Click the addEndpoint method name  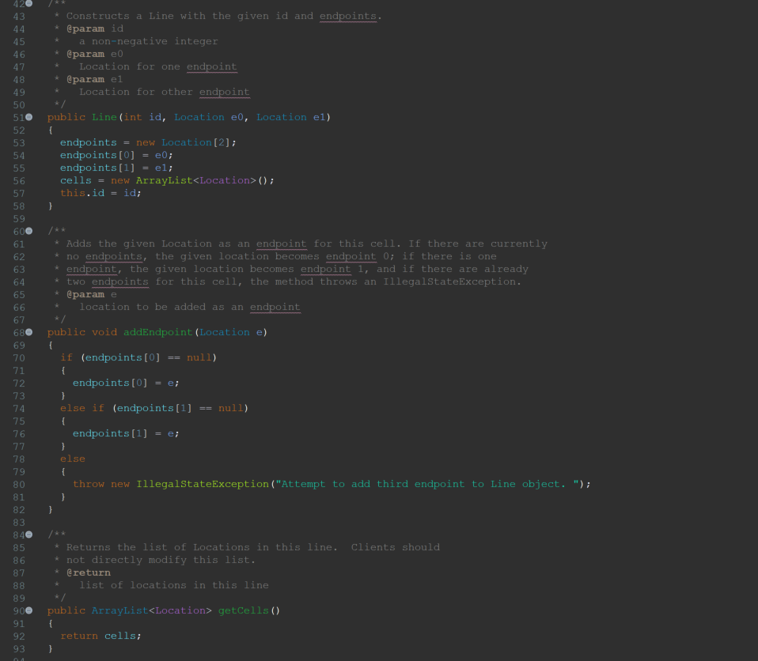pos(158,332)
